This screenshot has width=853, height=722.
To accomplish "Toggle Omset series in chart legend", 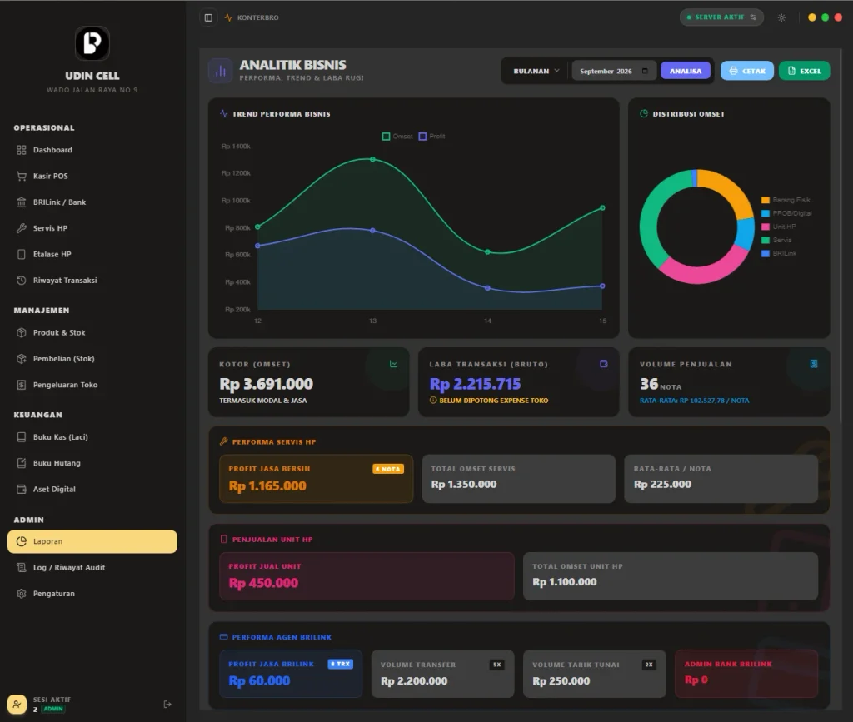I will (397, 137).
